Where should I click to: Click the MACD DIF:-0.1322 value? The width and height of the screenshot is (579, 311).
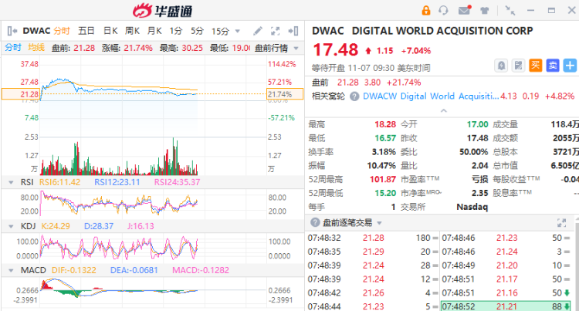(x=74, y=270)
